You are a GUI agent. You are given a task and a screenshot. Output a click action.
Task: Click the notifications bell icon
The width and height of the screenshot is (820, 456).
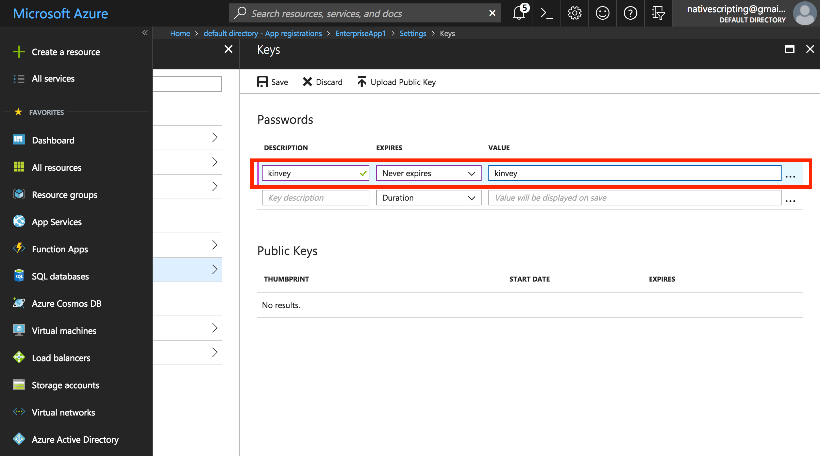[x=519, y=13]
